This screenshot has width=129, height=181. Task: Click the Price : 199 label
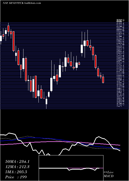tap(16, 177)
